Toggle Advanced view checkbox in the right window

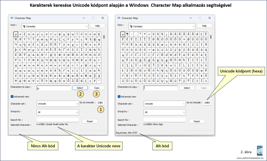click(119, 96)
